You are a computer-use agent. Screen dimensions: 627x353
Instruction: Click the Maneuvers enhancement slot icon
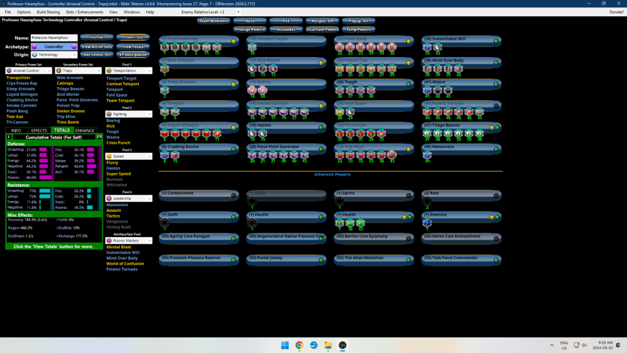tap(427, 155)
